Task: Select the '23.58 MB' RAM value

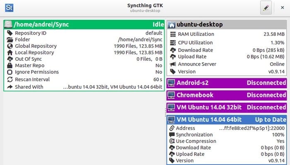Action: 274,34
